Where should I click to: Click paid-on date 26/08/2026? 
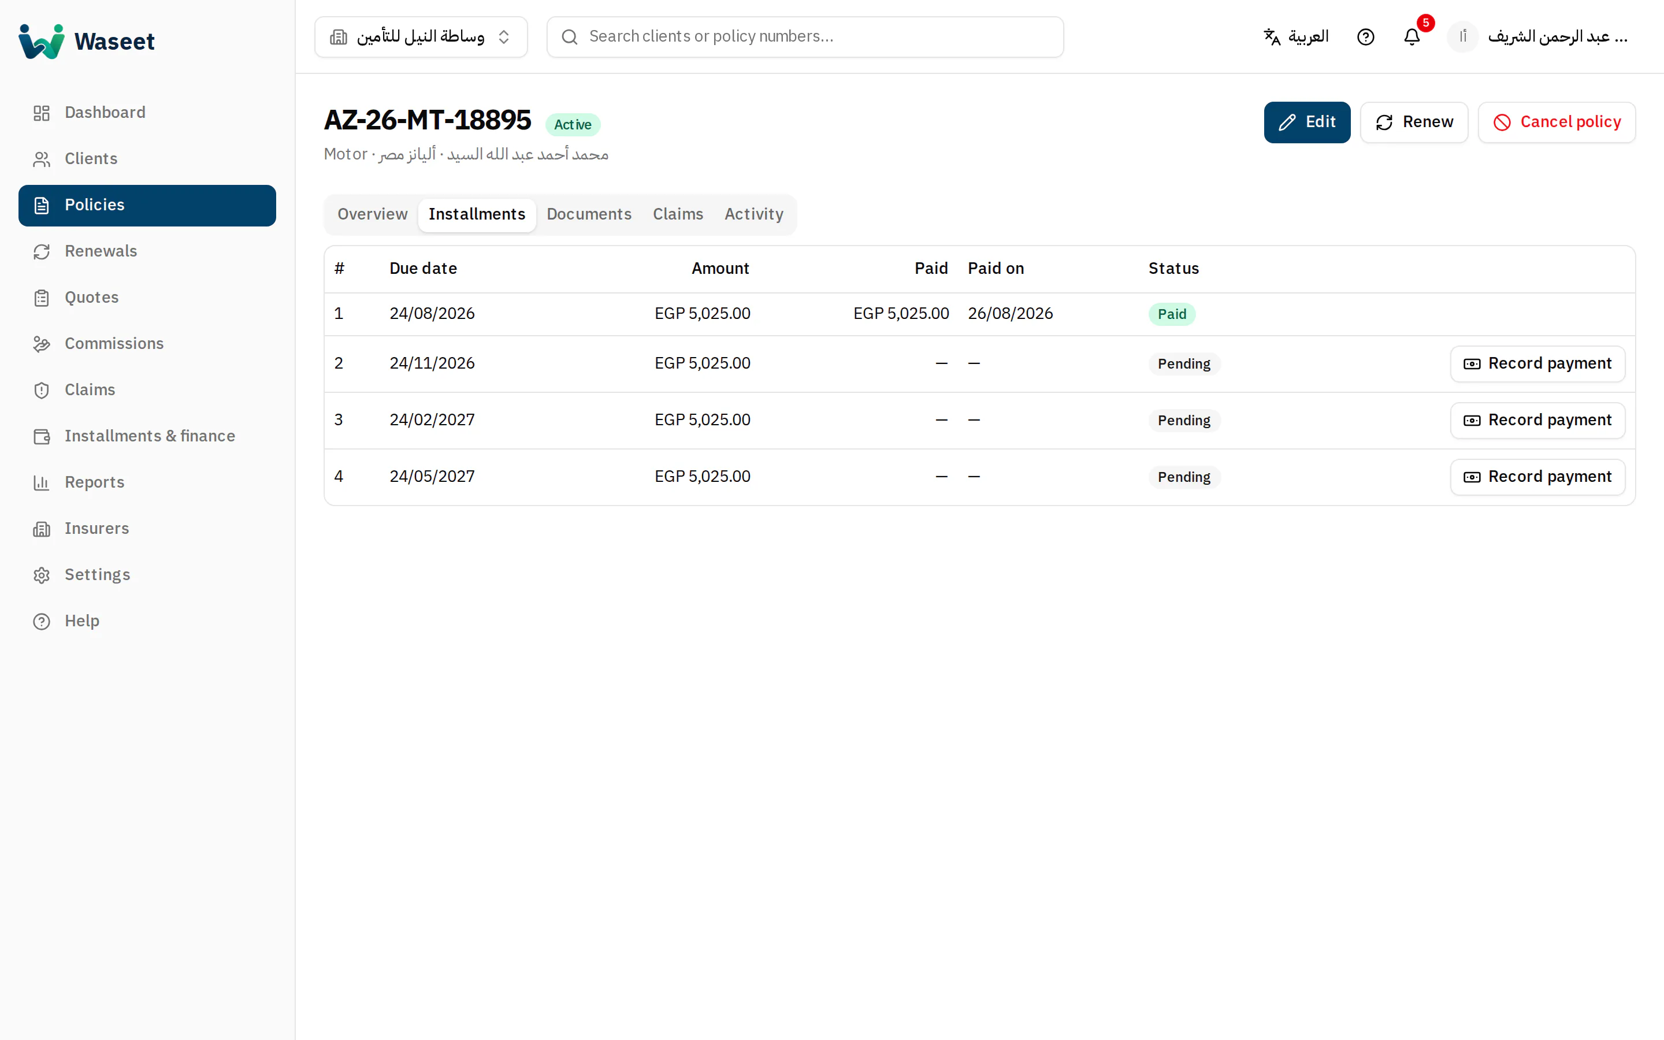[x=1010, y=314]
